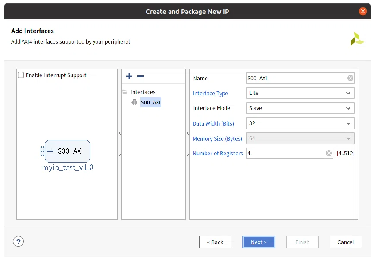The height and width of the screenshot is (261, 375).
Task: Click the S00_AXI interface bus icon in tree
Action: 134,103
